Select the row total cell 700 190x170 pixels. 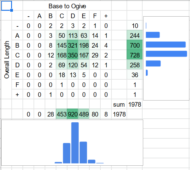(x=135, y=45)
